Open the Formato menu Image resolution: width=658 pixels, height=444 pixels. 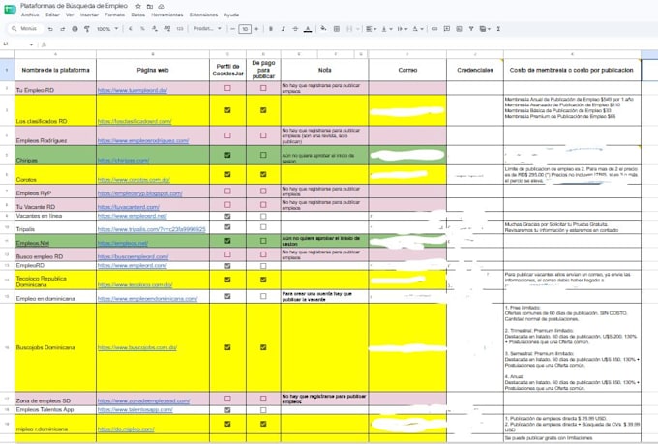115,15
